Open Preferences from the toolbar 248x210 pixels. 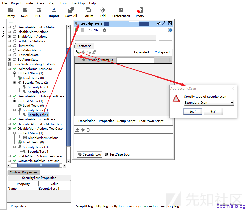121,13
